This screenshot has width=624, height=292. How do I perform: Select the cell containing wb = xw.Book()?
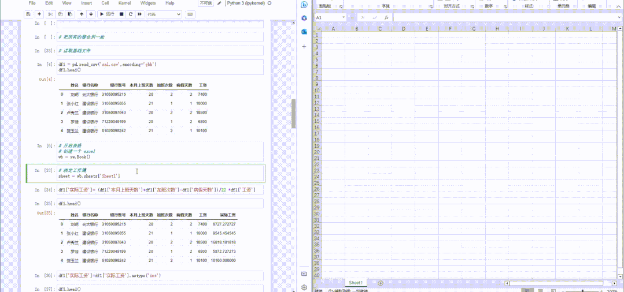pyautogui.click(x=160, y=151)
